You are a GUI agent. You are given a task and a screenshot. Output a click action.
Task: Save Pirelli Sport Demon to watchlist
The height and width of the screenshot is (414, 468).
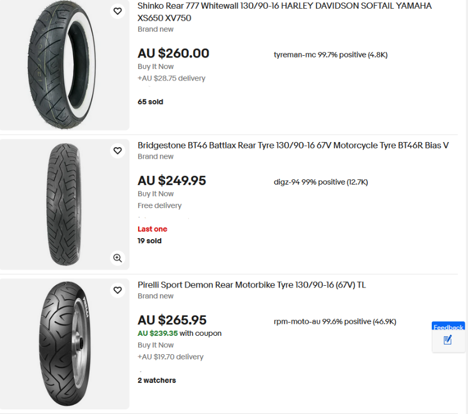point(117,290)
